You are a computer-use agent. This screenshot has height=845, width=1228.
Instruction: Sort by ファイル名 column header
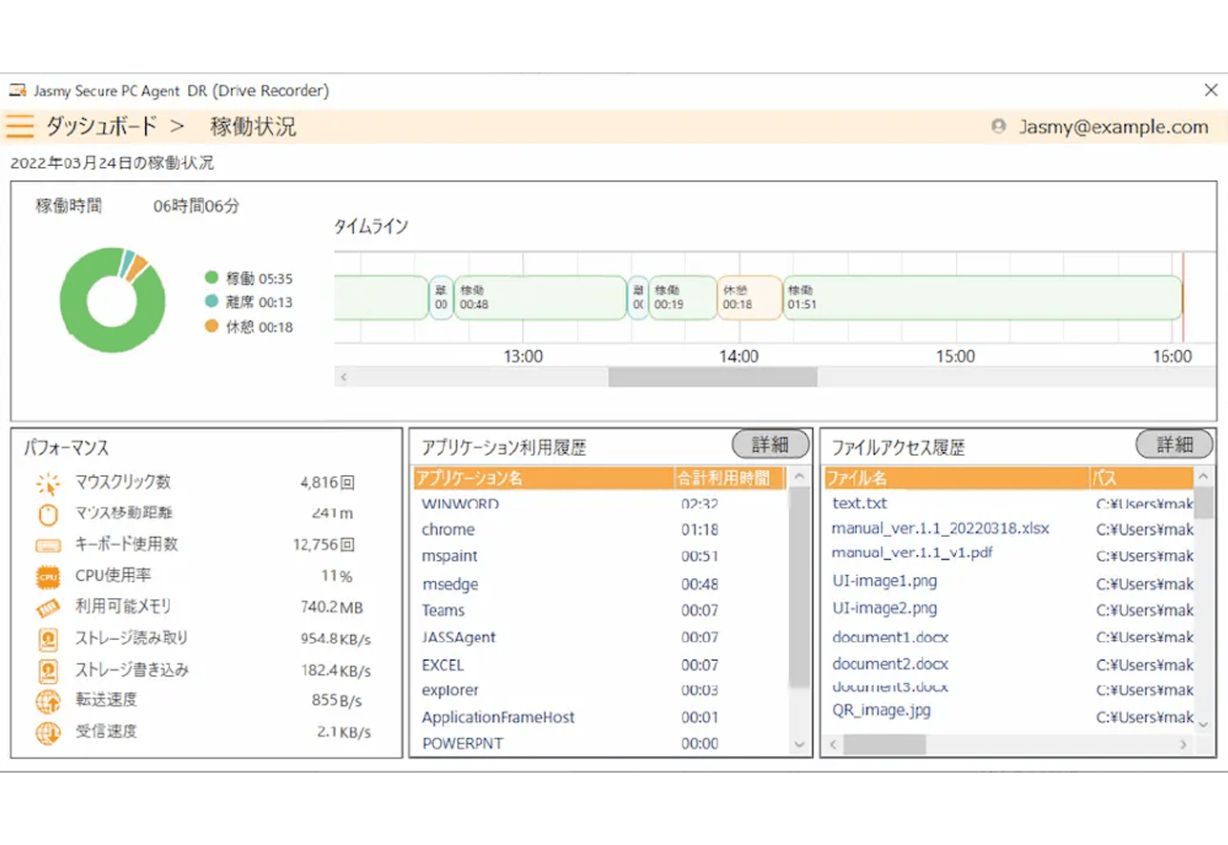point(956,478)
